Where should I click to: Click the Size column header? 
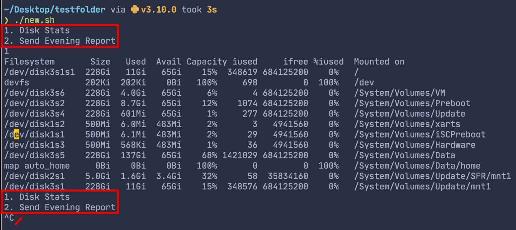click(100, 62)
